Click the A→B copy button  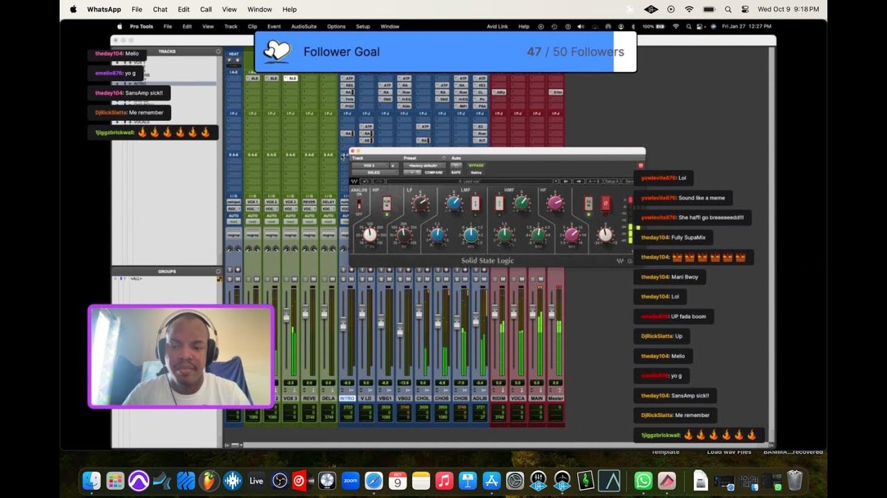click(x=594, y=181)
